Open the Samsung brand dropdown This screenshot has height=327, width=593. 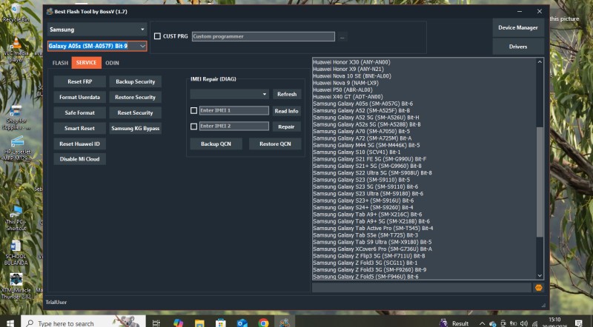[97, 30]
